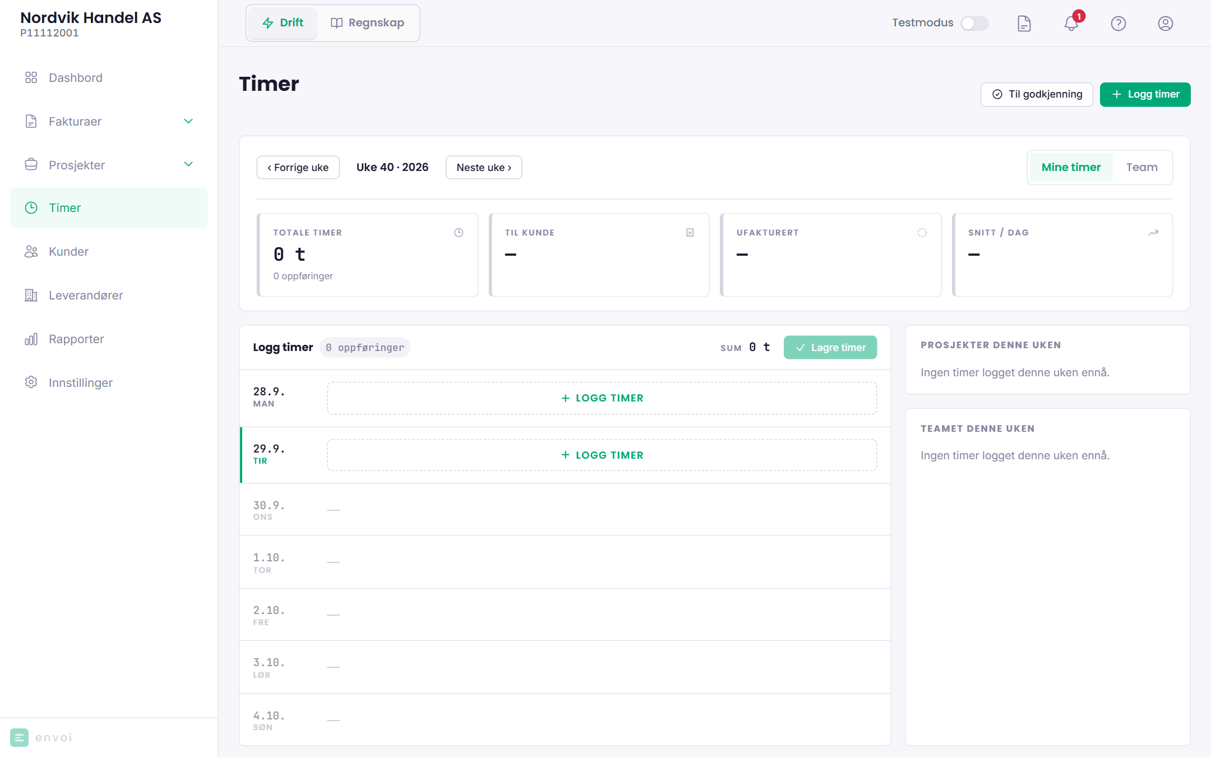Click the Til kunde card
1211x757 pixels.
click(599, 255)
